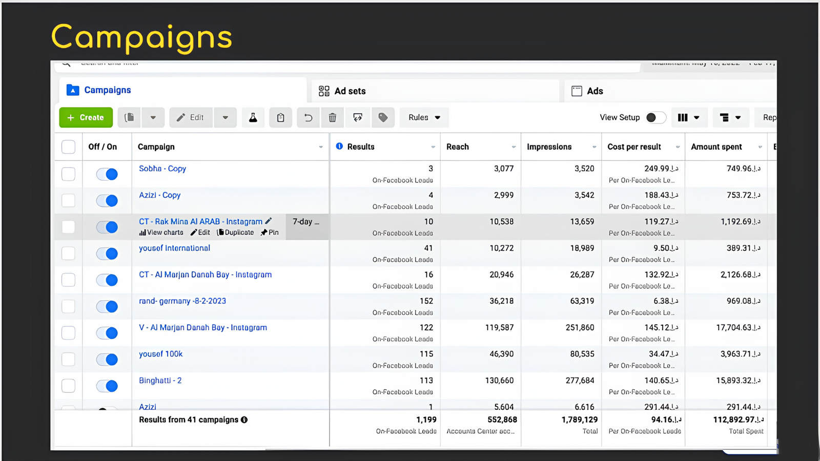
Task: Open the columns layout icon
Action: click(x=688, y=118)
